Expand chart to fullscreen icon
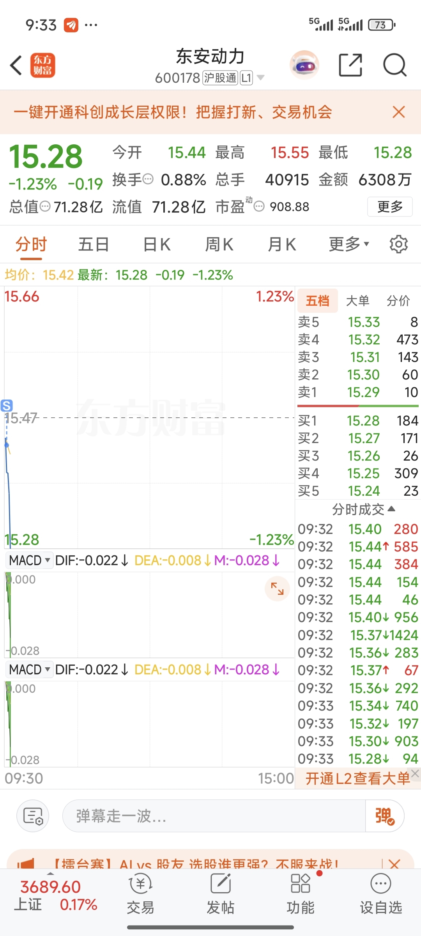Image resolution: width=421 pixels, height=936 pixels. (x=277, y=589)
